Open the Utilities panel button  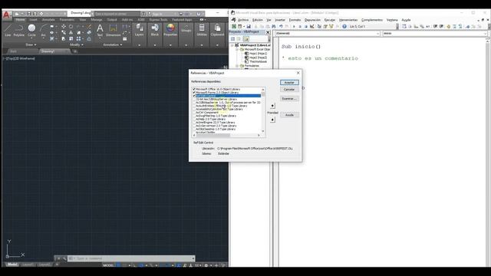[x=202, y=30]
